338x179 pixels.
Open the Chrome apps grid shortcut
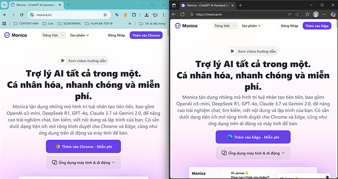click(x=4, y=24)
